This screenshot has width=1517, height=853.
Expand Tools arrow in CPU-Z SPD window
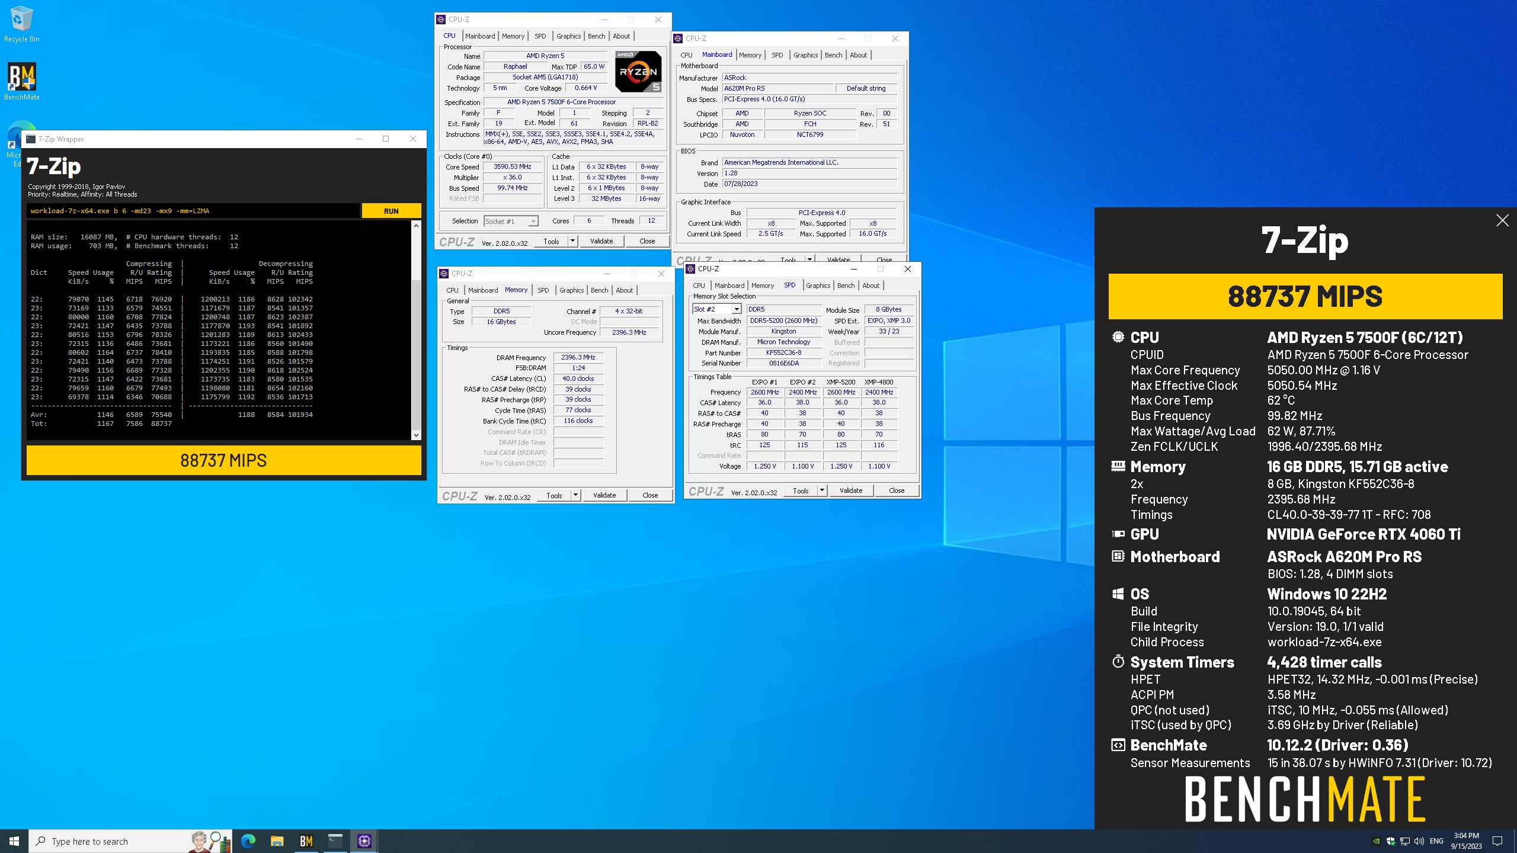(x=822, y=490)
